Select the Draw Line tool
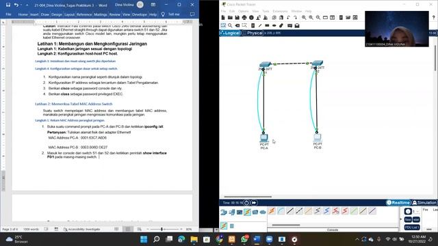The height and width of the screenshot is (246, 438). click(260, 26)
